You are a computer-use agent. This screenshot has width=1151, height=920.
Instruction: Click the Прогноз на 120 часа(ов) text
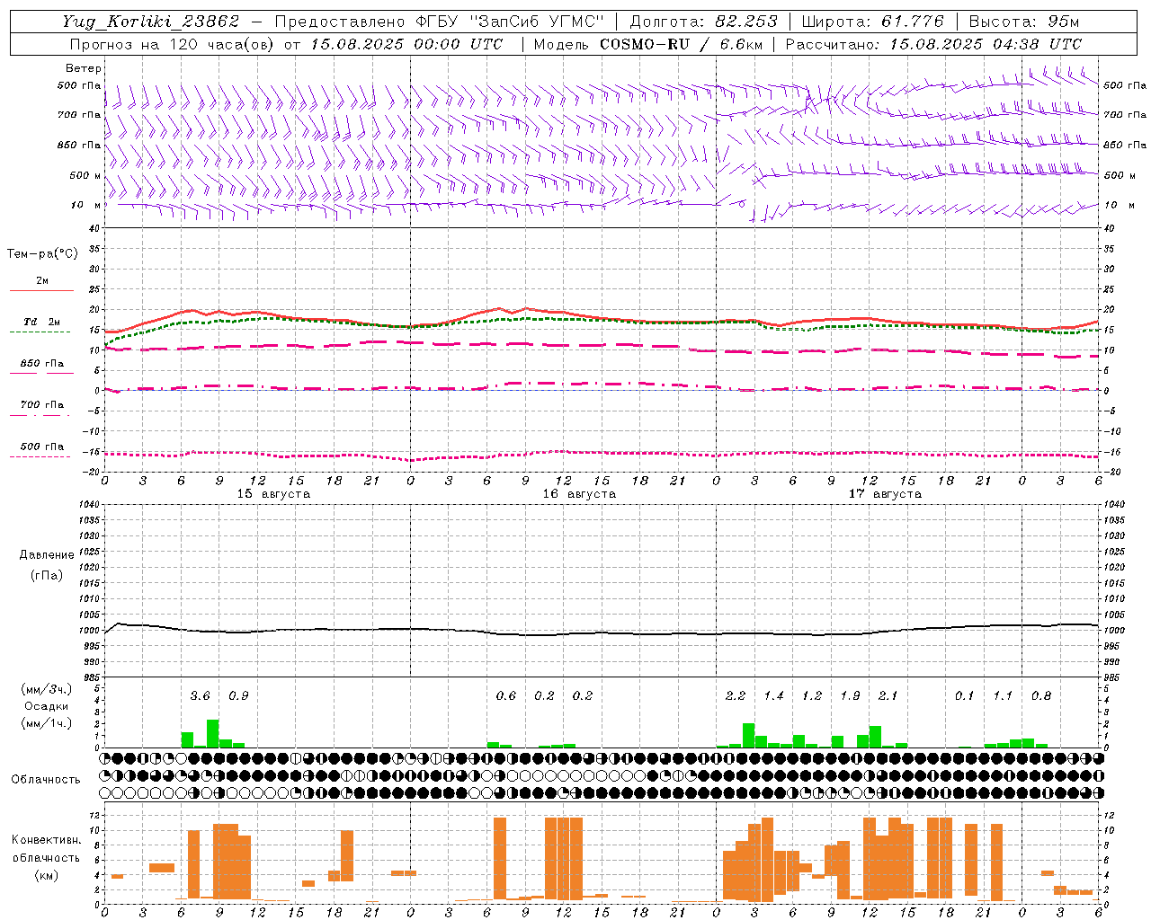point(173,44)
